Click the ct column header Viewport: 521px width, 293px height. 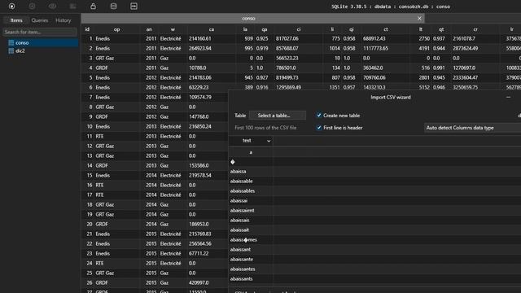pyautogui.click(x=385, y=29)
